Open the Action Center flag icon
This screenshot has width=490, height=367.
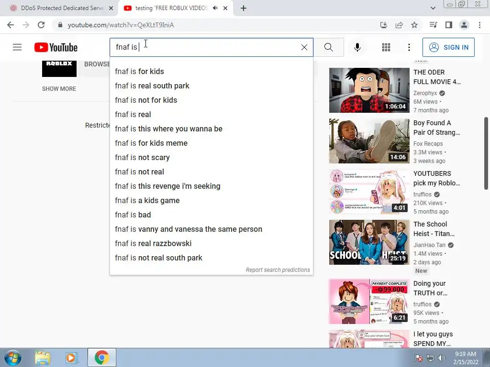418,358
